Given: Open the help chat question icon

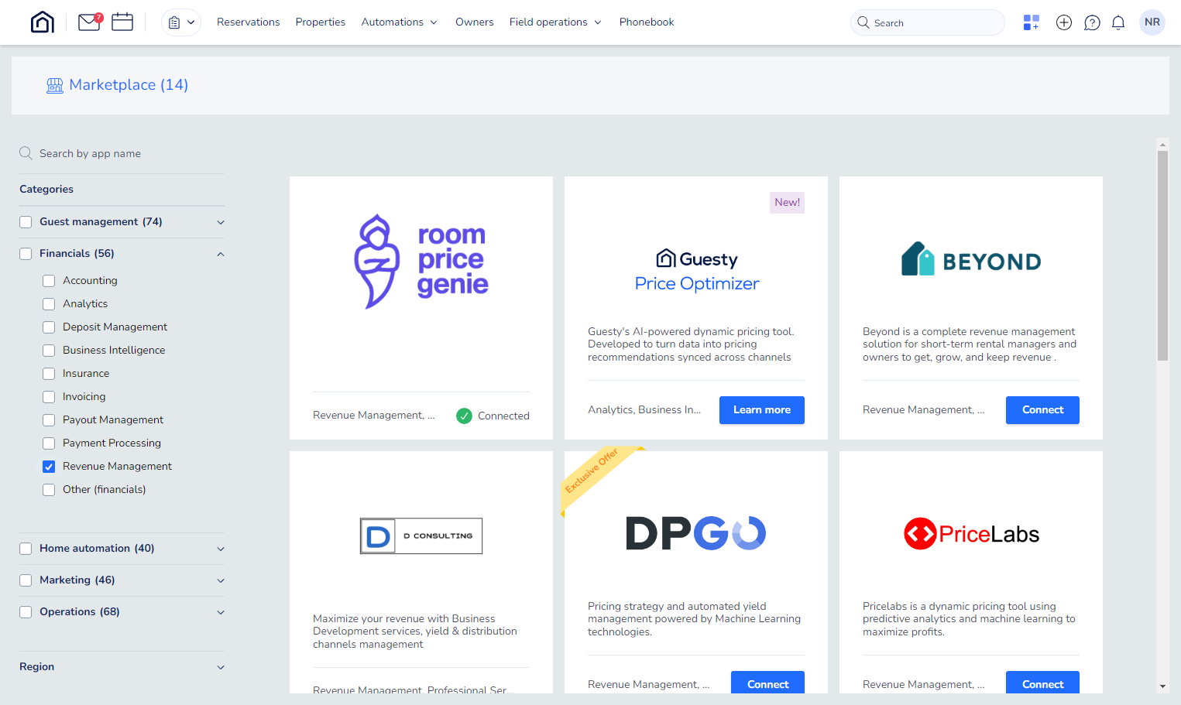Looking at the screenshot, I should pos(1092,22).
